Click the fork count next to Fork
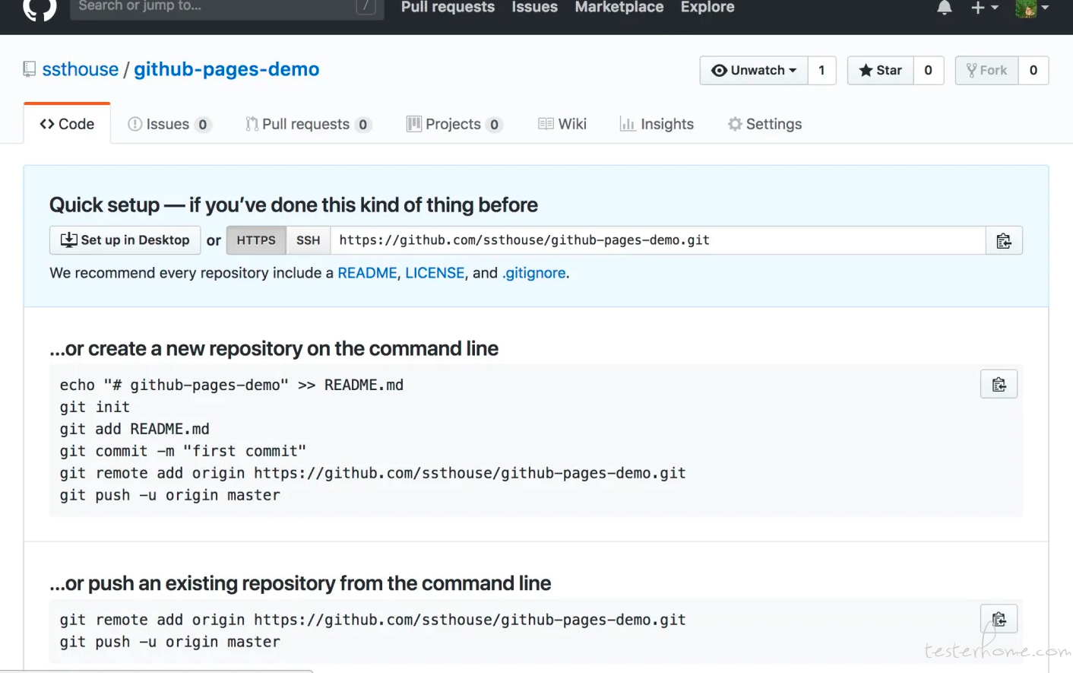This screenshot has height=673, width=1073. tap(1033, 71)
